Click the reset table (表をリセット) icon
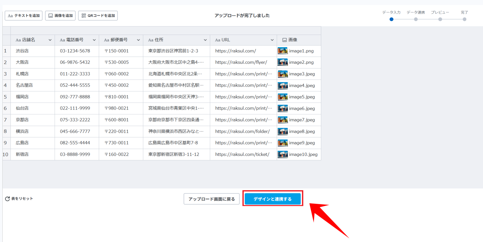483x242 pixels. click(7, 199)
